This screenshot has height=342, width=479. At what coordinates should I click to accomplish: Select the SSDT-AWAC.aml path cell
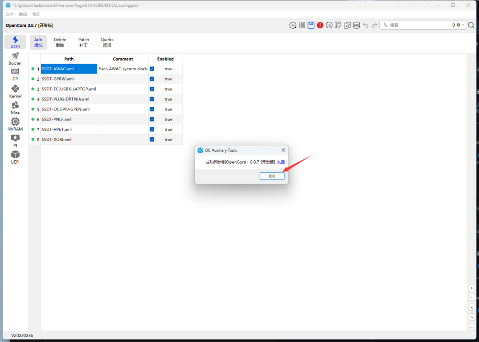(x=68, y=69)
